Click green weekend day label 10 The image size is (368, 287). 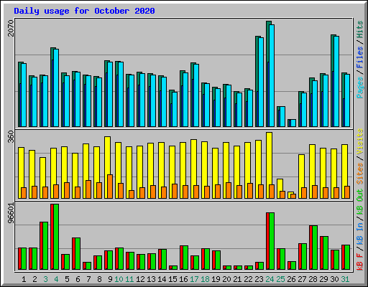coord(119,279)
